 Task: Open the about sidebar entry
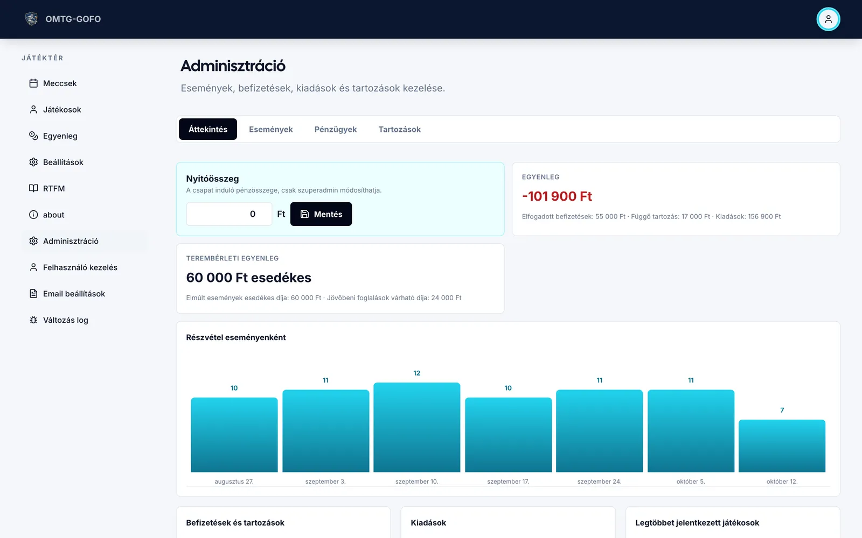85,215
